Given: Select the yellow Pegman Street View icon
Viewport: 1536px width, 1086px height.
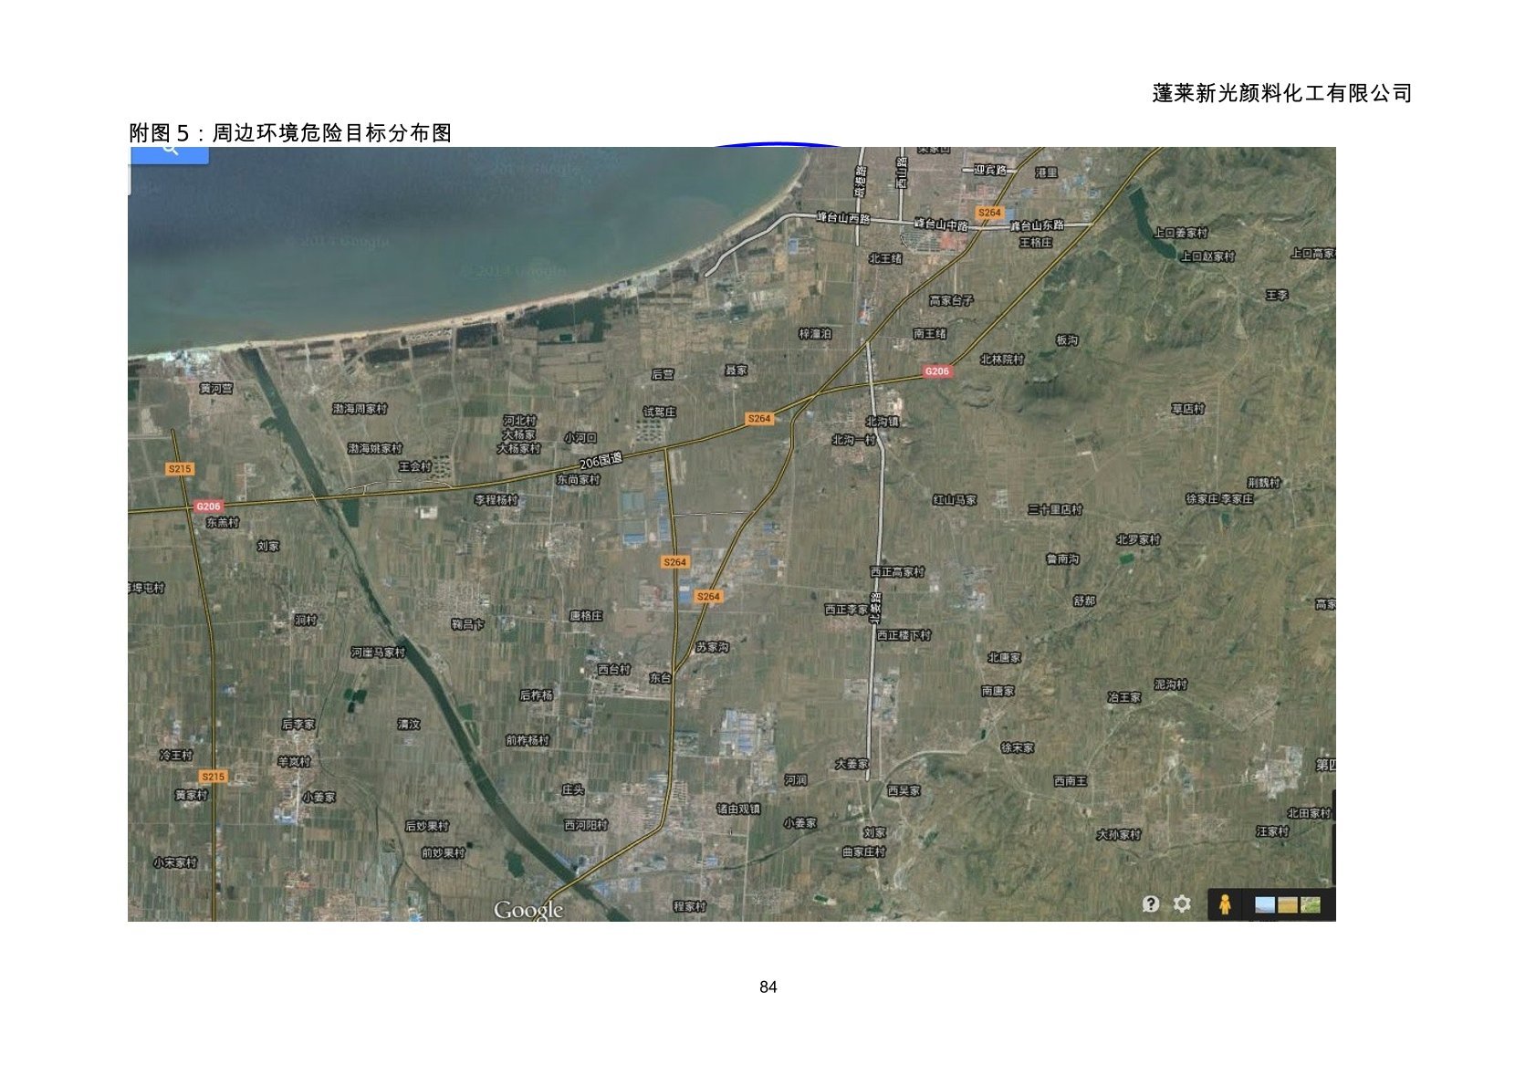Looking at the screenshot, I should pyautogui.click(x=1225, y=904).
